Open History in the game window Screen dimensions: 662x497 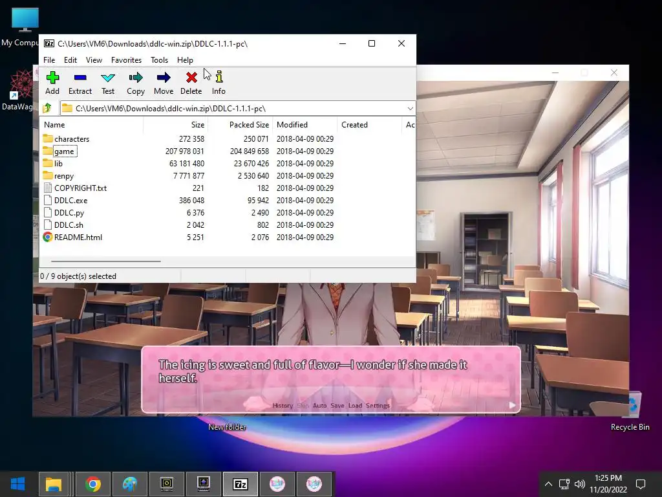[x=283, y=405]
